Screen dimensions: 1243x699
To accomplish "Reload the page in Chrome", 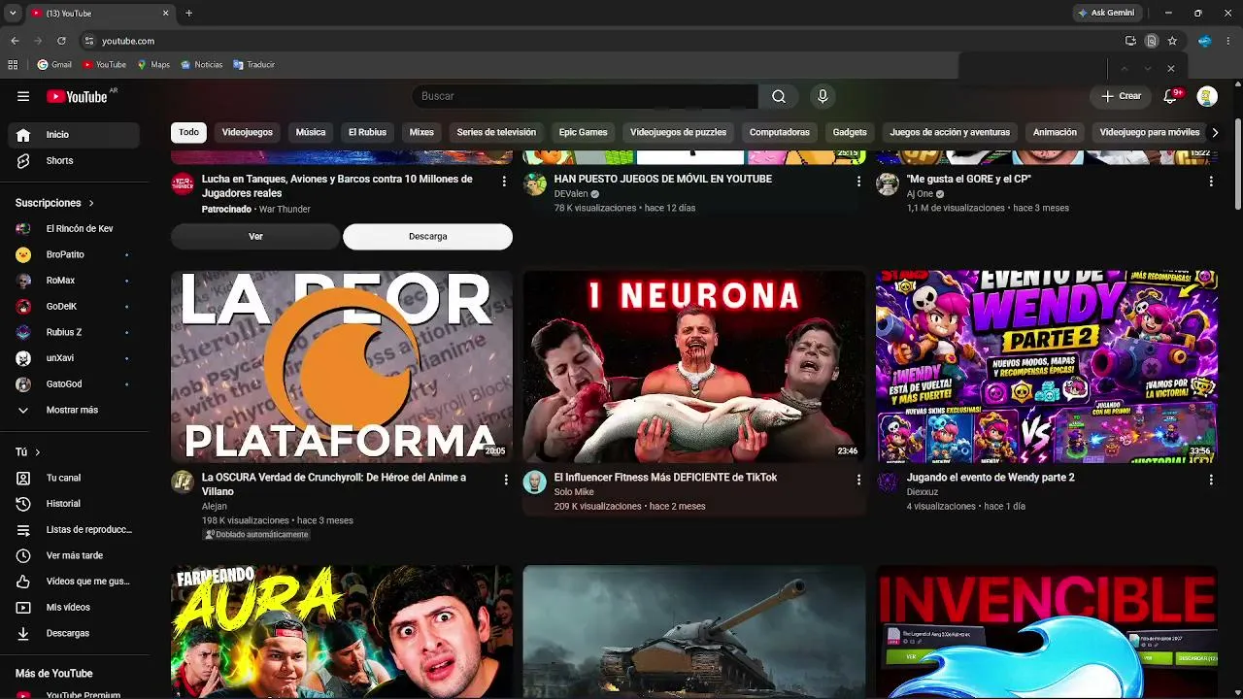I will [61, 41].
